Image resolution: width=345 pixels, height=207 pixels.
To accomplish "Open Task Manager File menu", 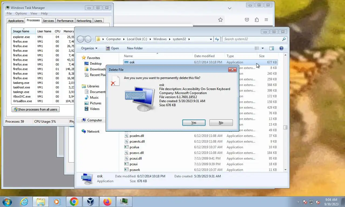I will pos(9,13).
